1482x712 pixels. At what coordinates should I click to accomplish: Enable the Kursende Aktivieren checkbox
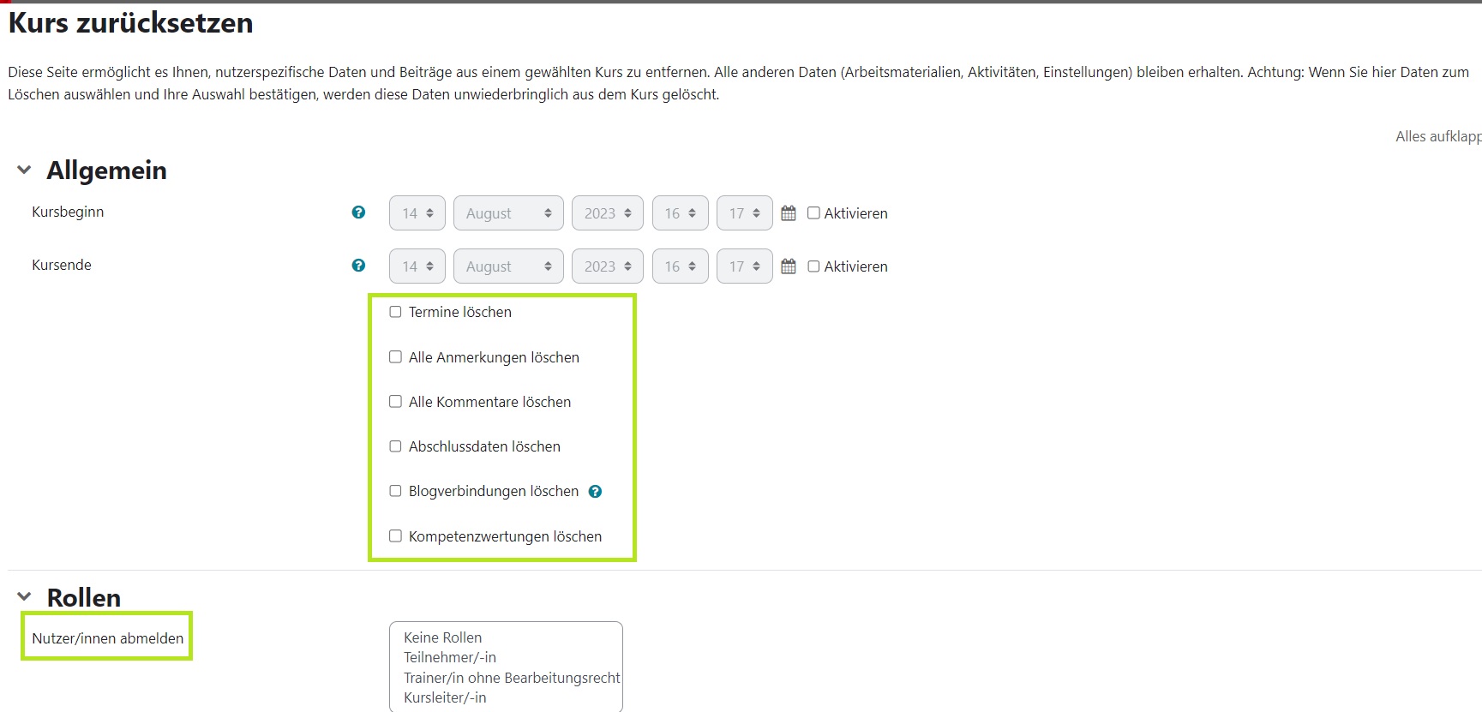[x=813, y=266]
